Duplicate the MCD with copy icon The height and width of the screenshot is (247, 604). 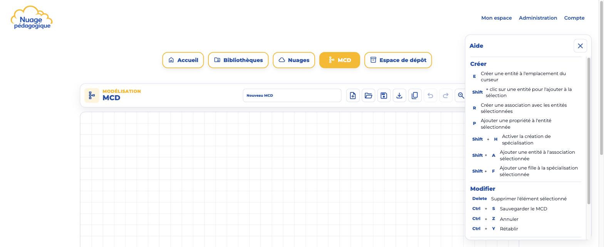pyautogui.click(x=415, y=96)
